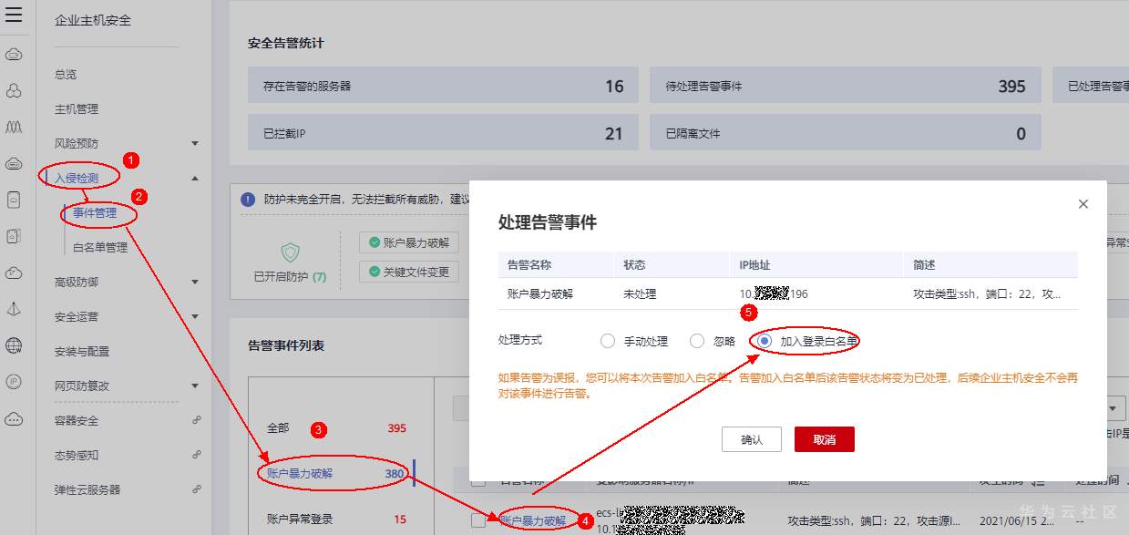Image resolution: width=1129 pixels, height=535 pixels.
Task: Click the 关键文件变更 protection tag
Action: click(x=408, y=272)
